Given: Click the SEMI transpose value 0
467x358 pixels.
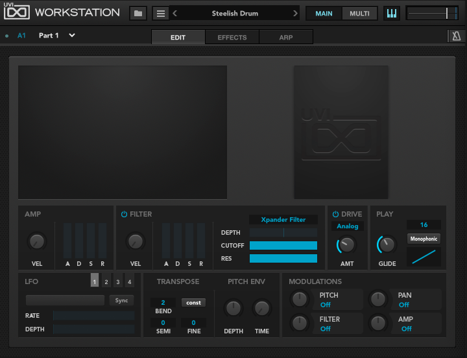Looking at the screenshot, I should coord(163,322).
